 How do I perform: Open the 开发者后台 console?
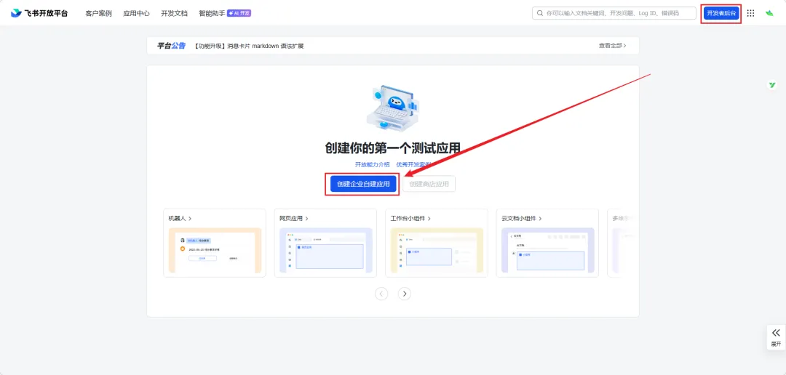point(720,13)
